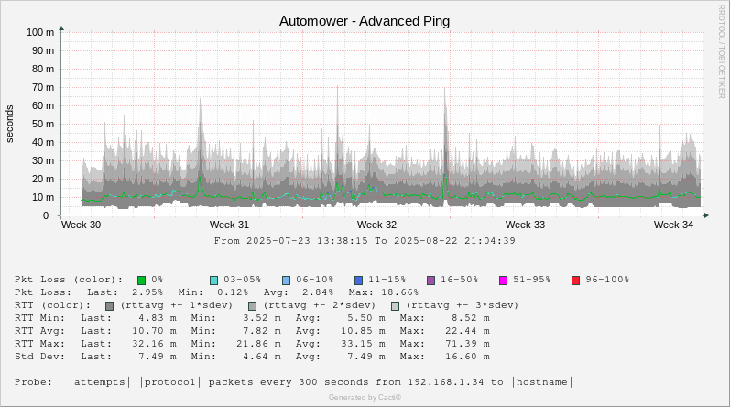Viewport: 730px width, 407px height.
Task: Click the Std Dev Max value 16.60 m
Action: tap(467, 357)
